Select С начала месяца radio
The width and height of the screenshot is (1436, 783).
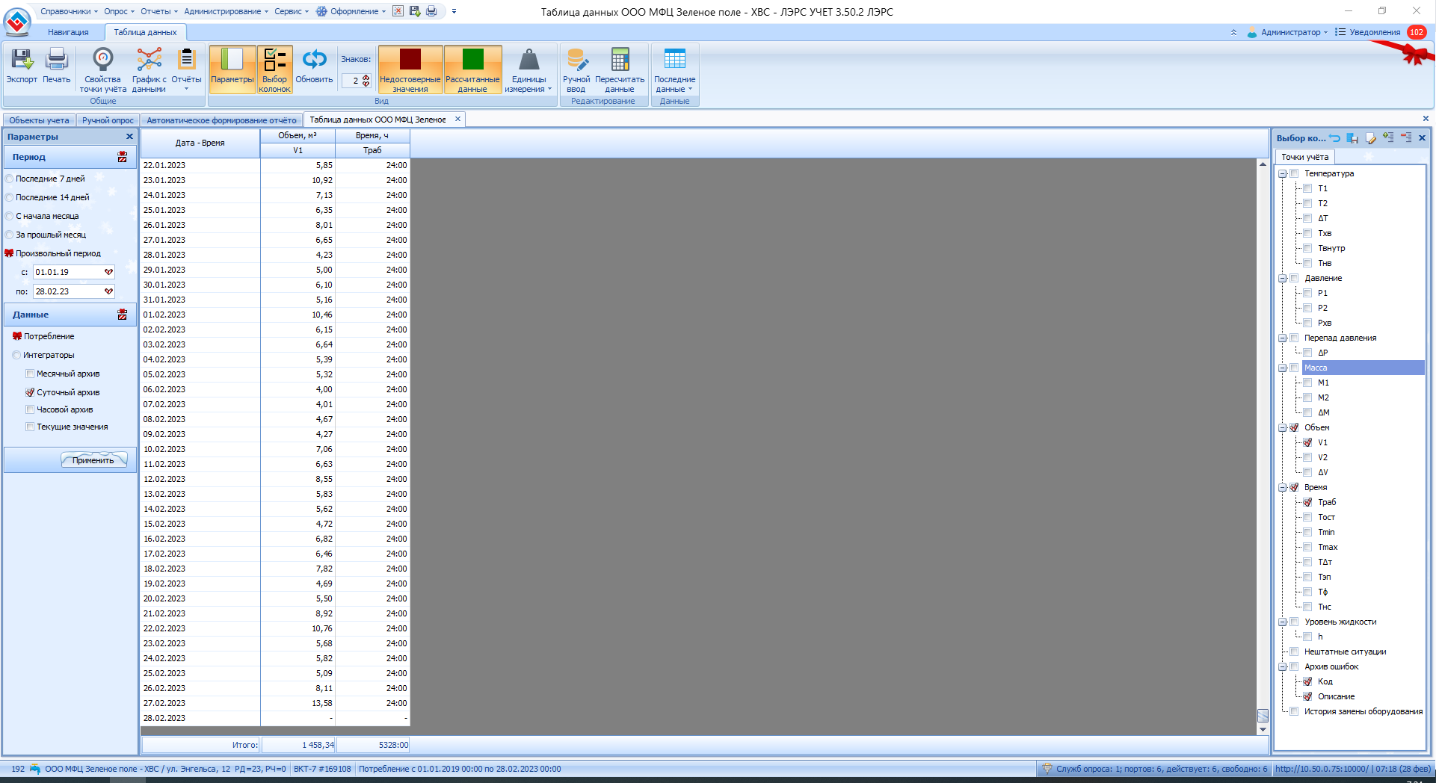(x=10, y=216)
